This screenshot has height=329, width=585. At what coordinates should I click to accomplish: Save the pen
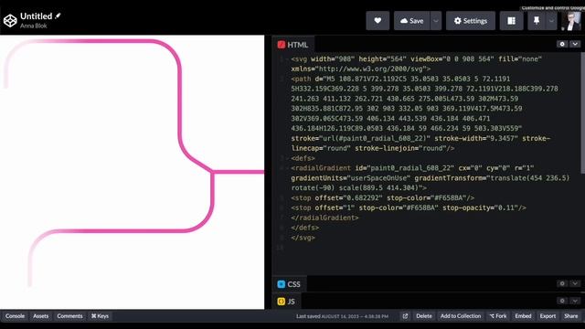[x=412, y=20]
